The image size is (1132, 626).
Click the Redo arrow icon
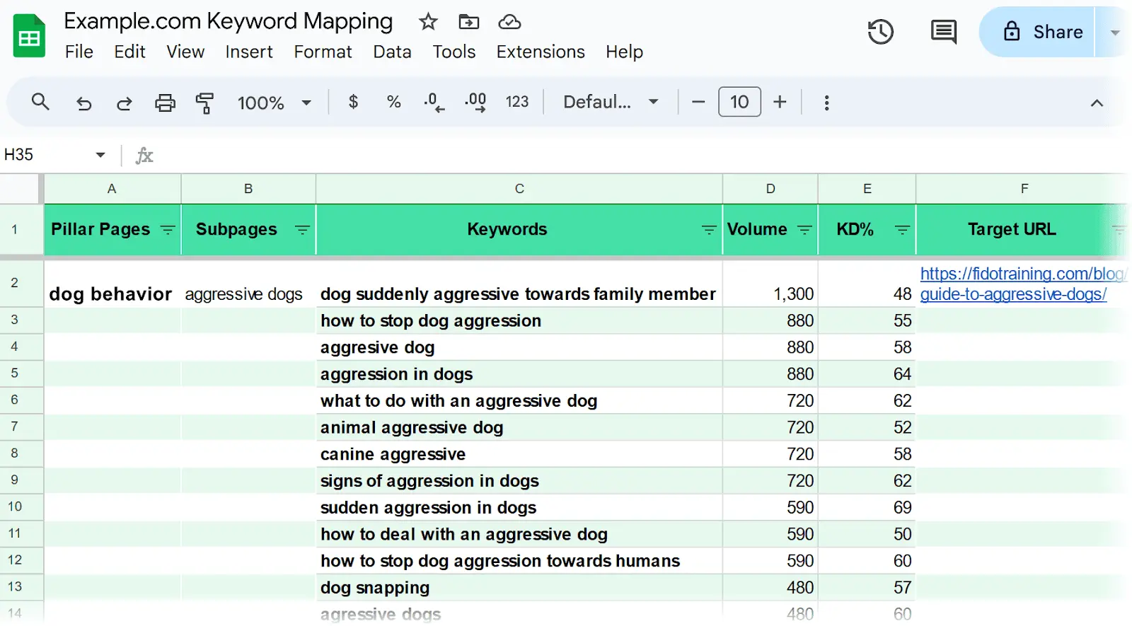point(125,103)
